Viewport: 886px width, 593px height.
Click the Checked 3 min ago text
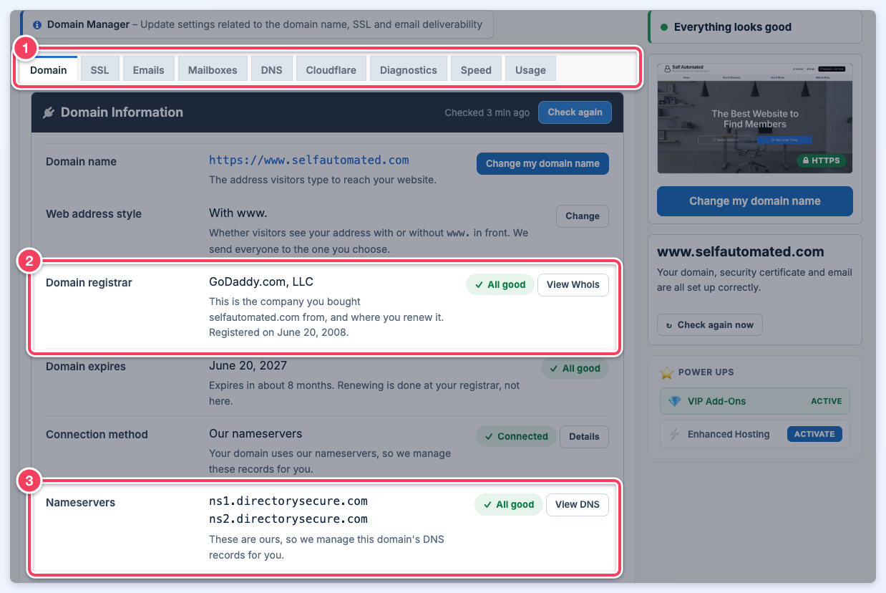click(487, 112)
